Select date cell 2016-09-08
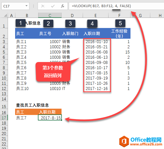164x149 pixels. click(97, 63)
